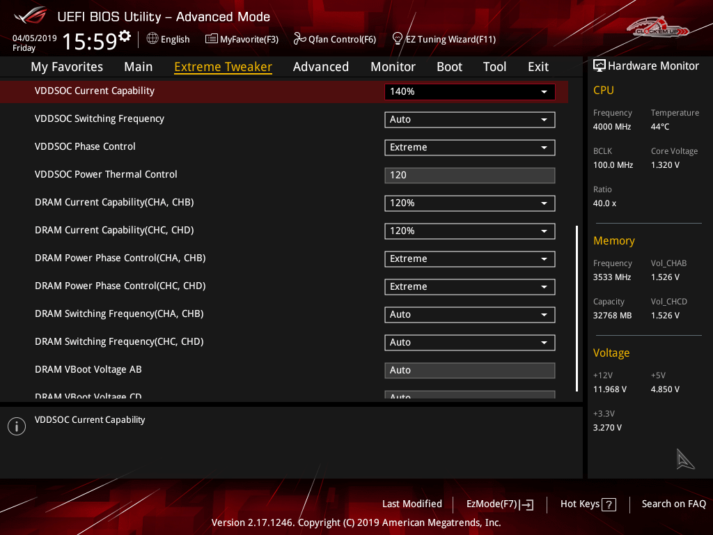Click the Last Modified button
Screen dimensions: 713x535
point(412,504)
